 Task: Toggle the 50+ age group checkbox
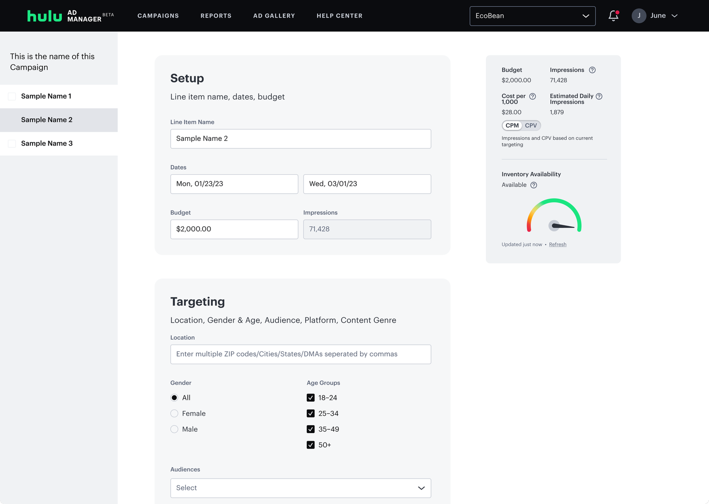(x=311, y=444)
